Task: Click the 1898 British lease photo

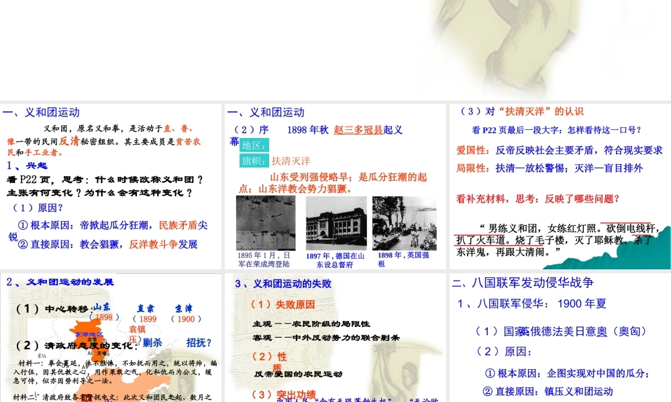Action: click(x=405, y=223)
